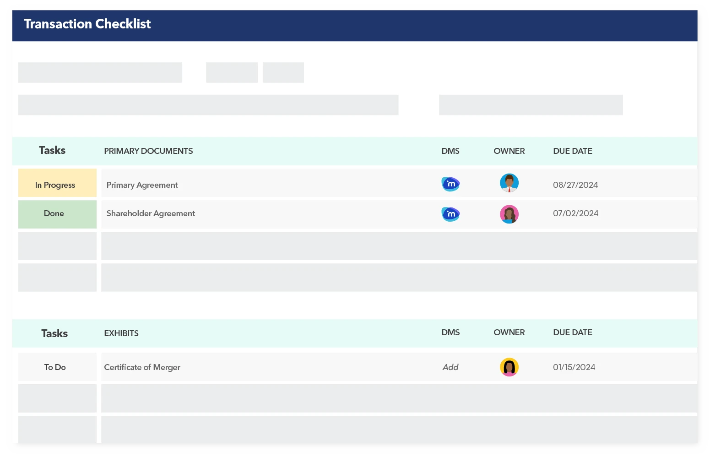Open the Primary Agreement document
This screenshot has height=458, width=710.
coord(142,185)
